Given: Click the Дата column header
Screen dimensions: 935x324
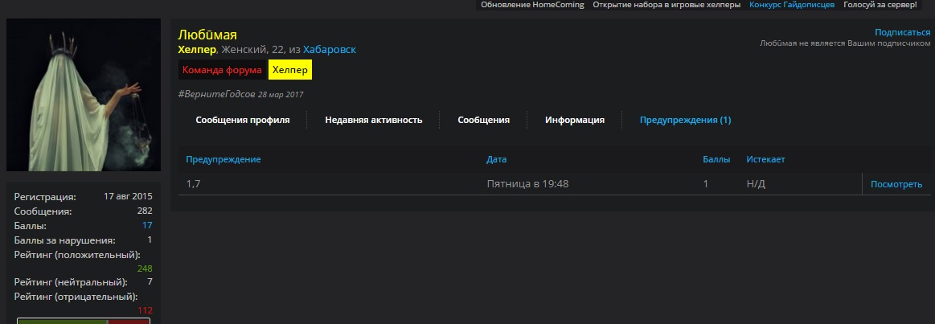Looking at the screenshot, I should tap(496, 159).
